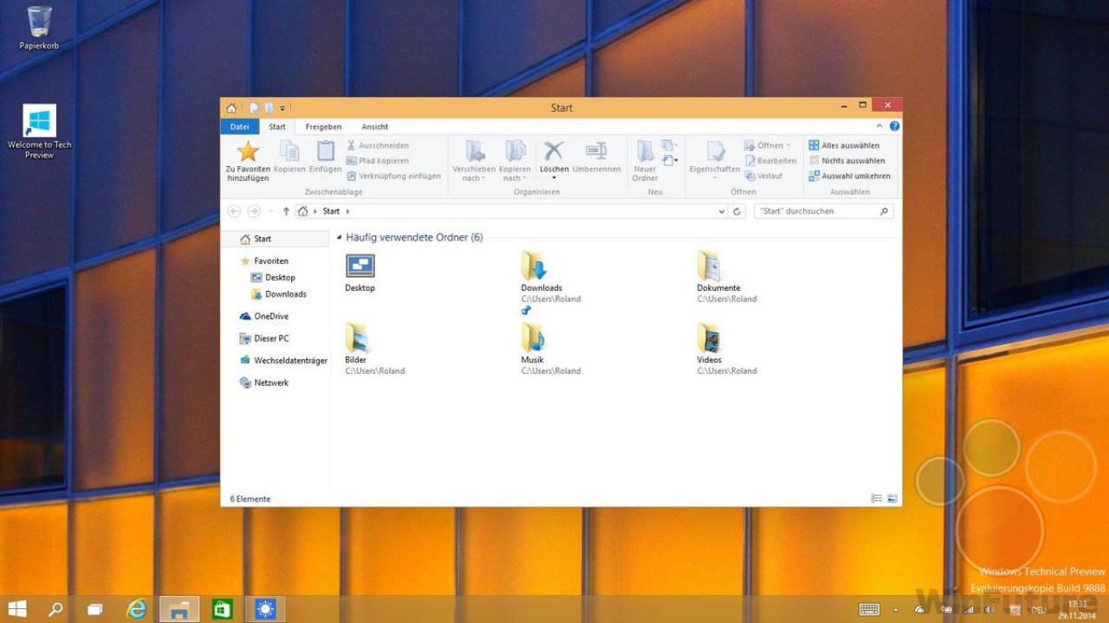Viewport: 1109px width, 623px height.
Task: Collapse the Häufig verwendete Ordner group
Action: pos(339,237)
